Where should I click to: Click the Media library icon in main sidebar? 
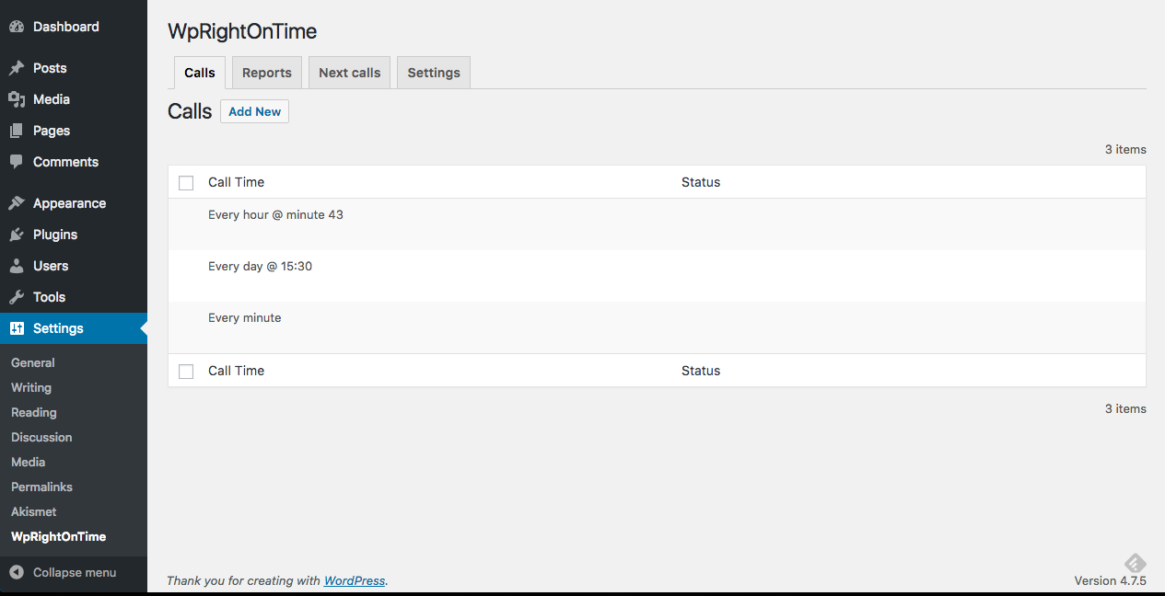click(17, 99)
